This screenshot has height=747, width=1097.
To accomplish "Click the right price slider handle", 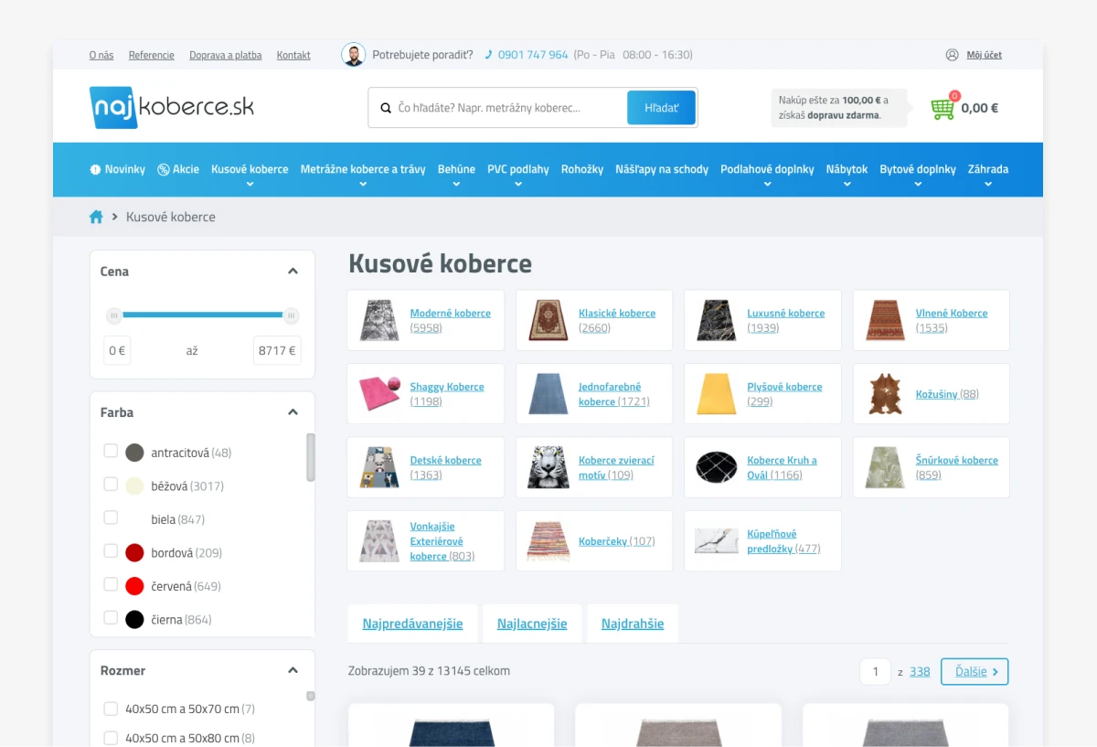I will [x=291, y=316].
